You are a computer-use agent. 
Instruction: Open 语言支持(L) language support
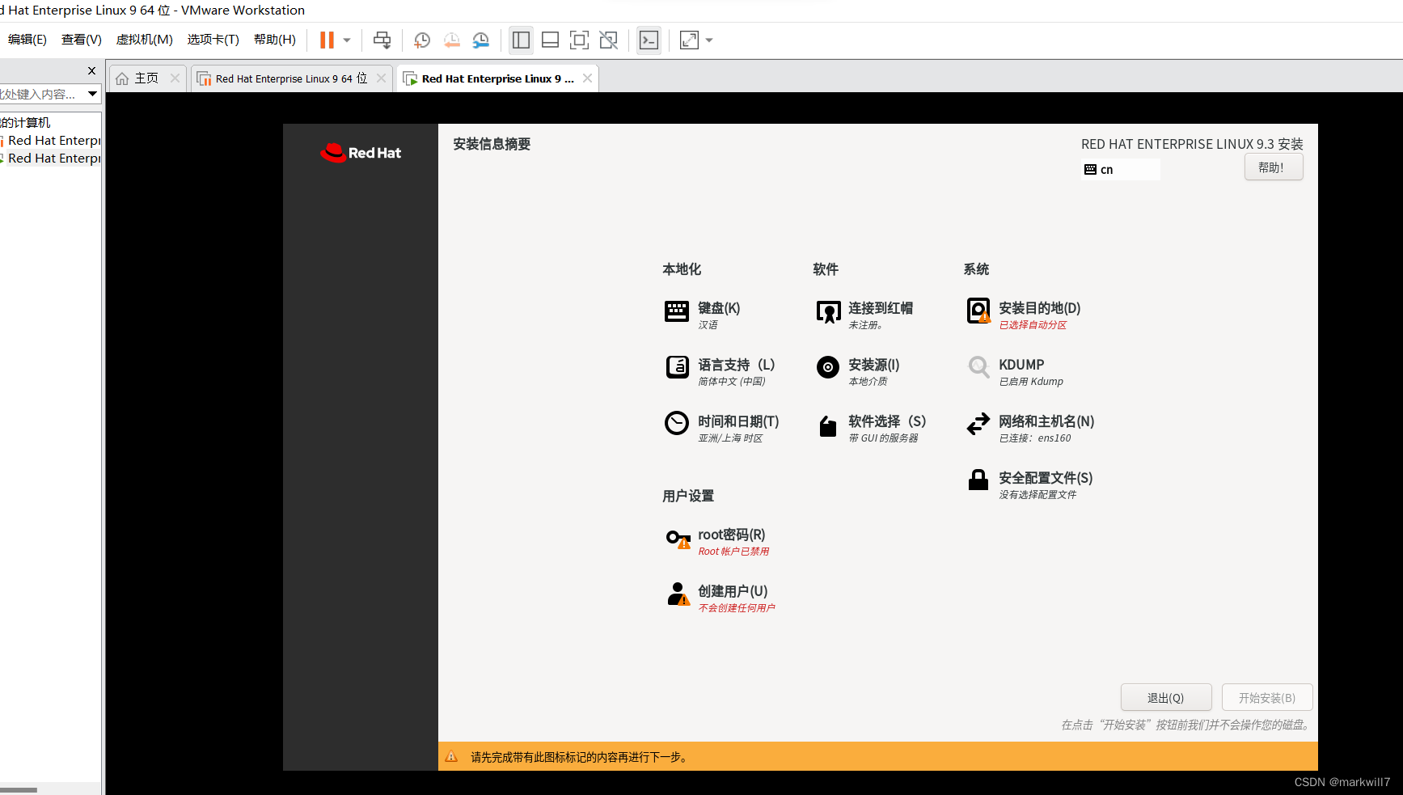tap(720, 371)
